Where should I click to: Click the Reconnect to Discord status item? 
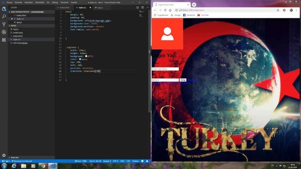[x=22, y=161]
